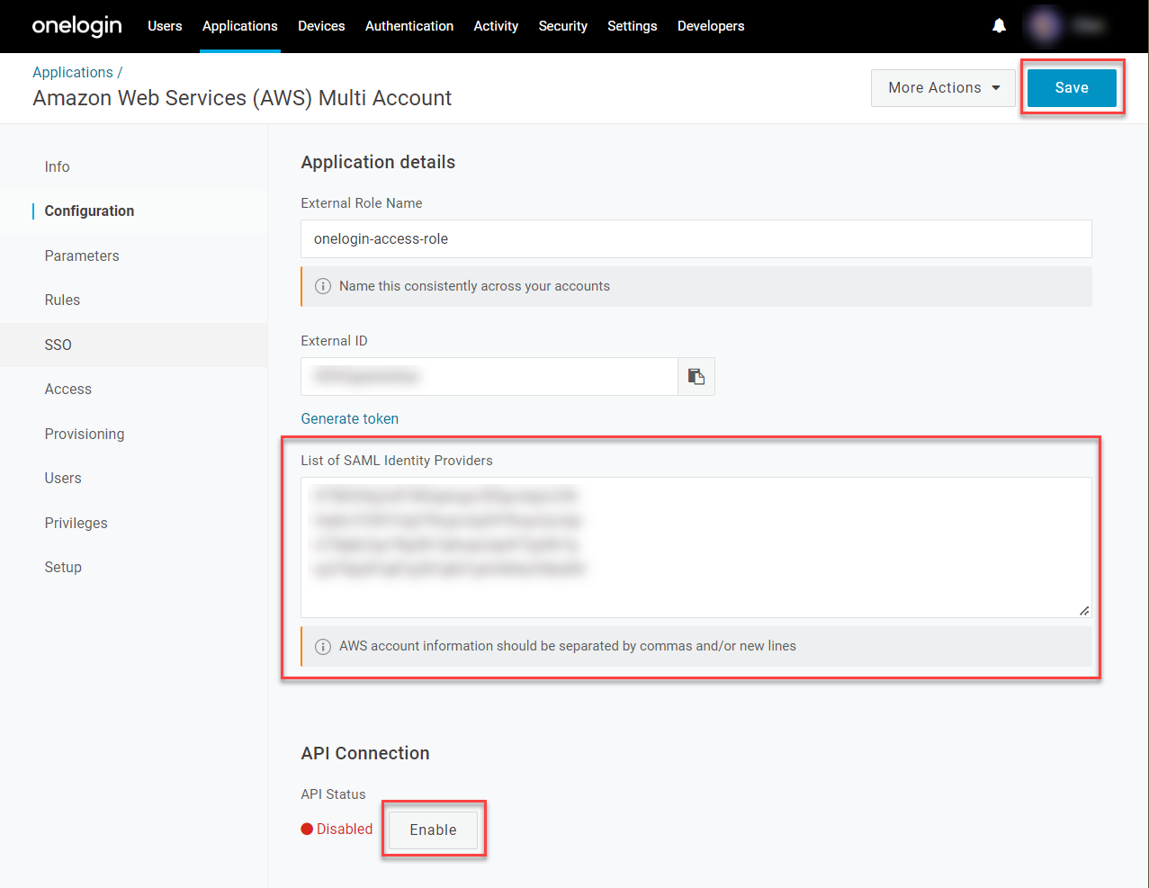Open the Activity menu
Screen dimensions: 1149x888
[496, 26]
